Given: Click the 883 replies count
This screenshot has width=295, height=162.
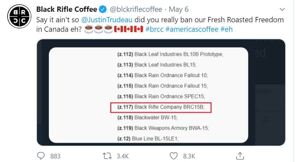Looking at the screenshot, I should click(55, 156).
